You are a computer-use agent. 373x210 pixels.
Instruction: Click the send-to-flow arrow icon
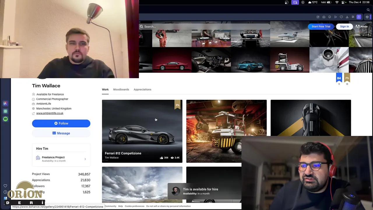[335, 17]
